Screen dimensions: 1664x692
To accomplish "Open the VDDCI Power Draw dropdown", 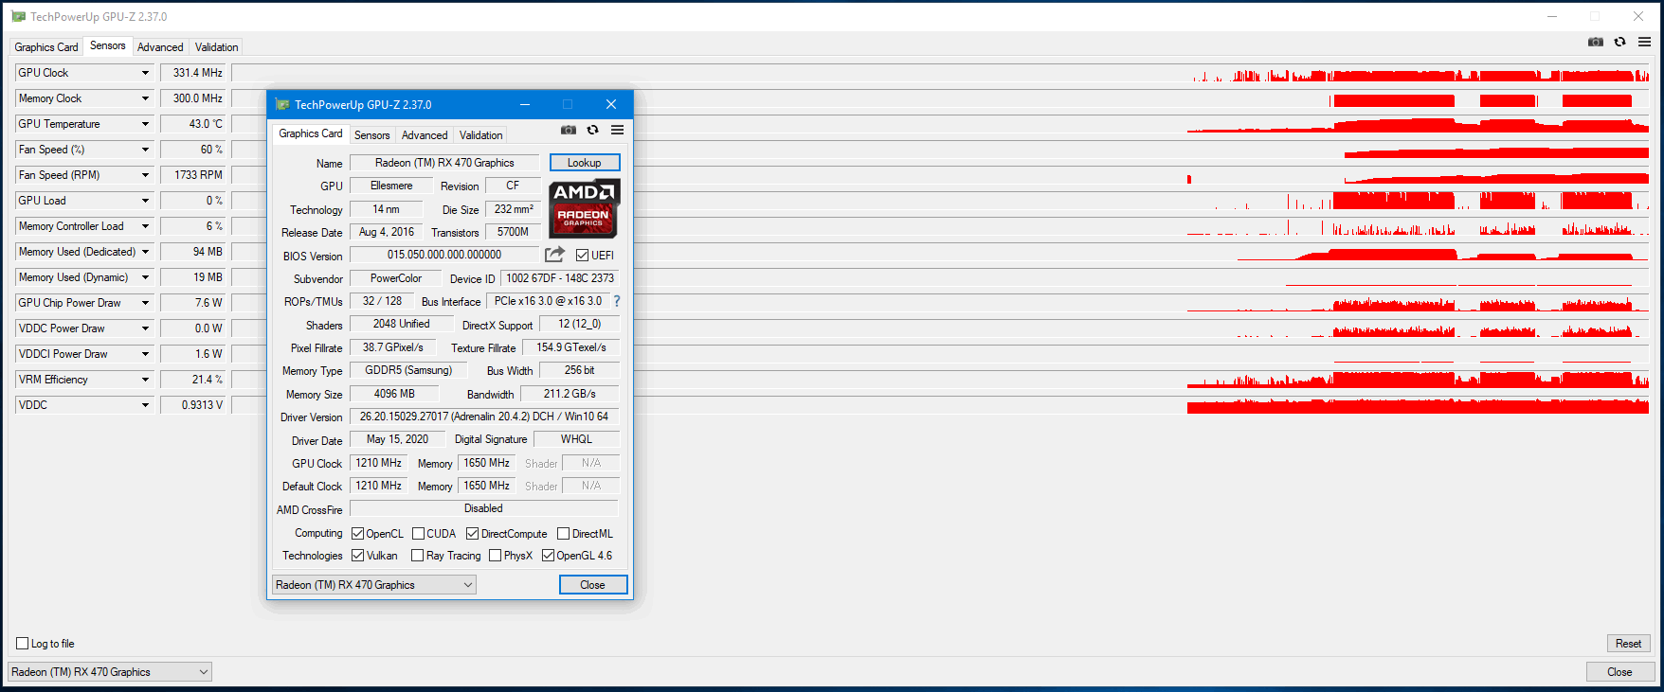I will coord(145,354).
